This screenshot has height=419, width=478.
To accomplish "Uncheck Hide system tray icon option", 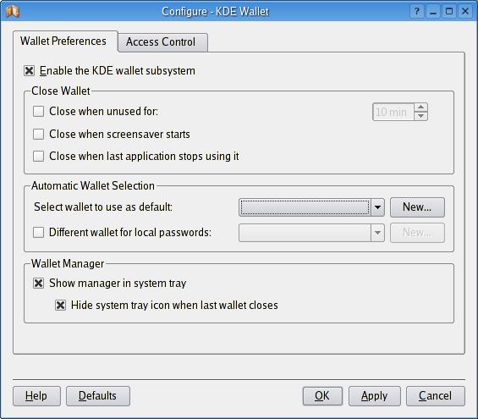I will (60, 305).
